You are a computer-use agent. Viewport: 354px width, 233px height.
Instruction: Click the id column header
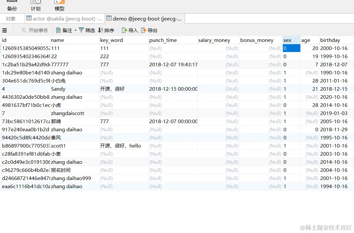click(25, 40)
